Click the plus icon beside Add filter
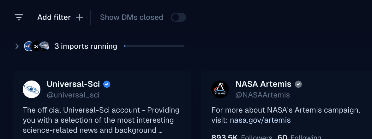372x139 pixels. click(x=80, y=17)
